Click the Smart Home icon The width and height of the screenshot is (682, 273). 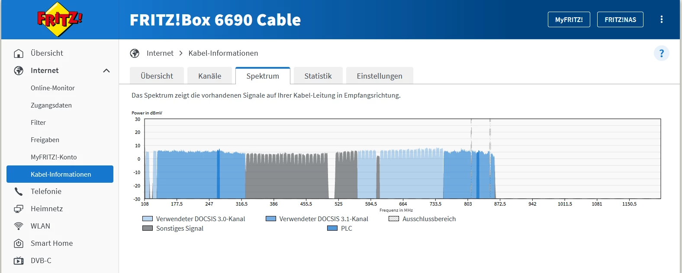(19, 244)
